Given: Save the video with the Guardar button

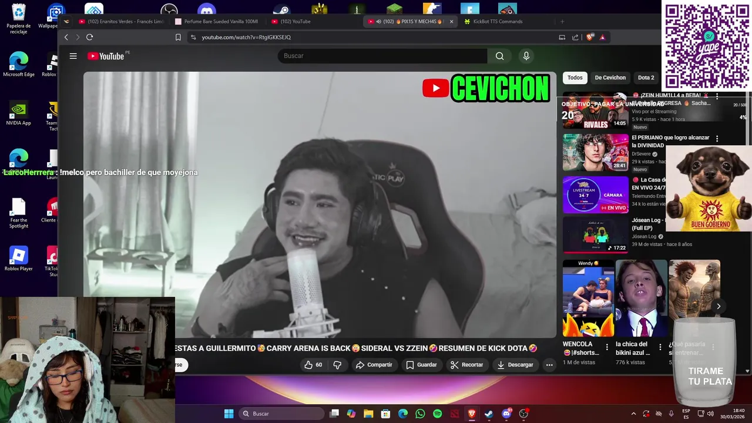Looking at the screenshot, I should tap(421, 365).
